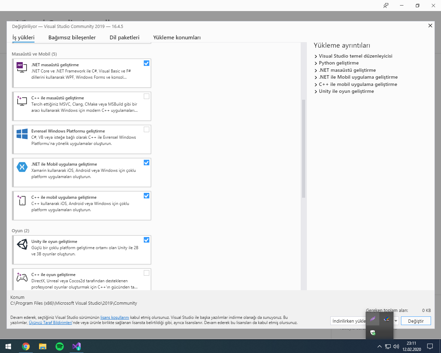Check C++ ile masaüstü geliştirme workload
The width and height of the screenshot is (441, 353).
point(147,96)
